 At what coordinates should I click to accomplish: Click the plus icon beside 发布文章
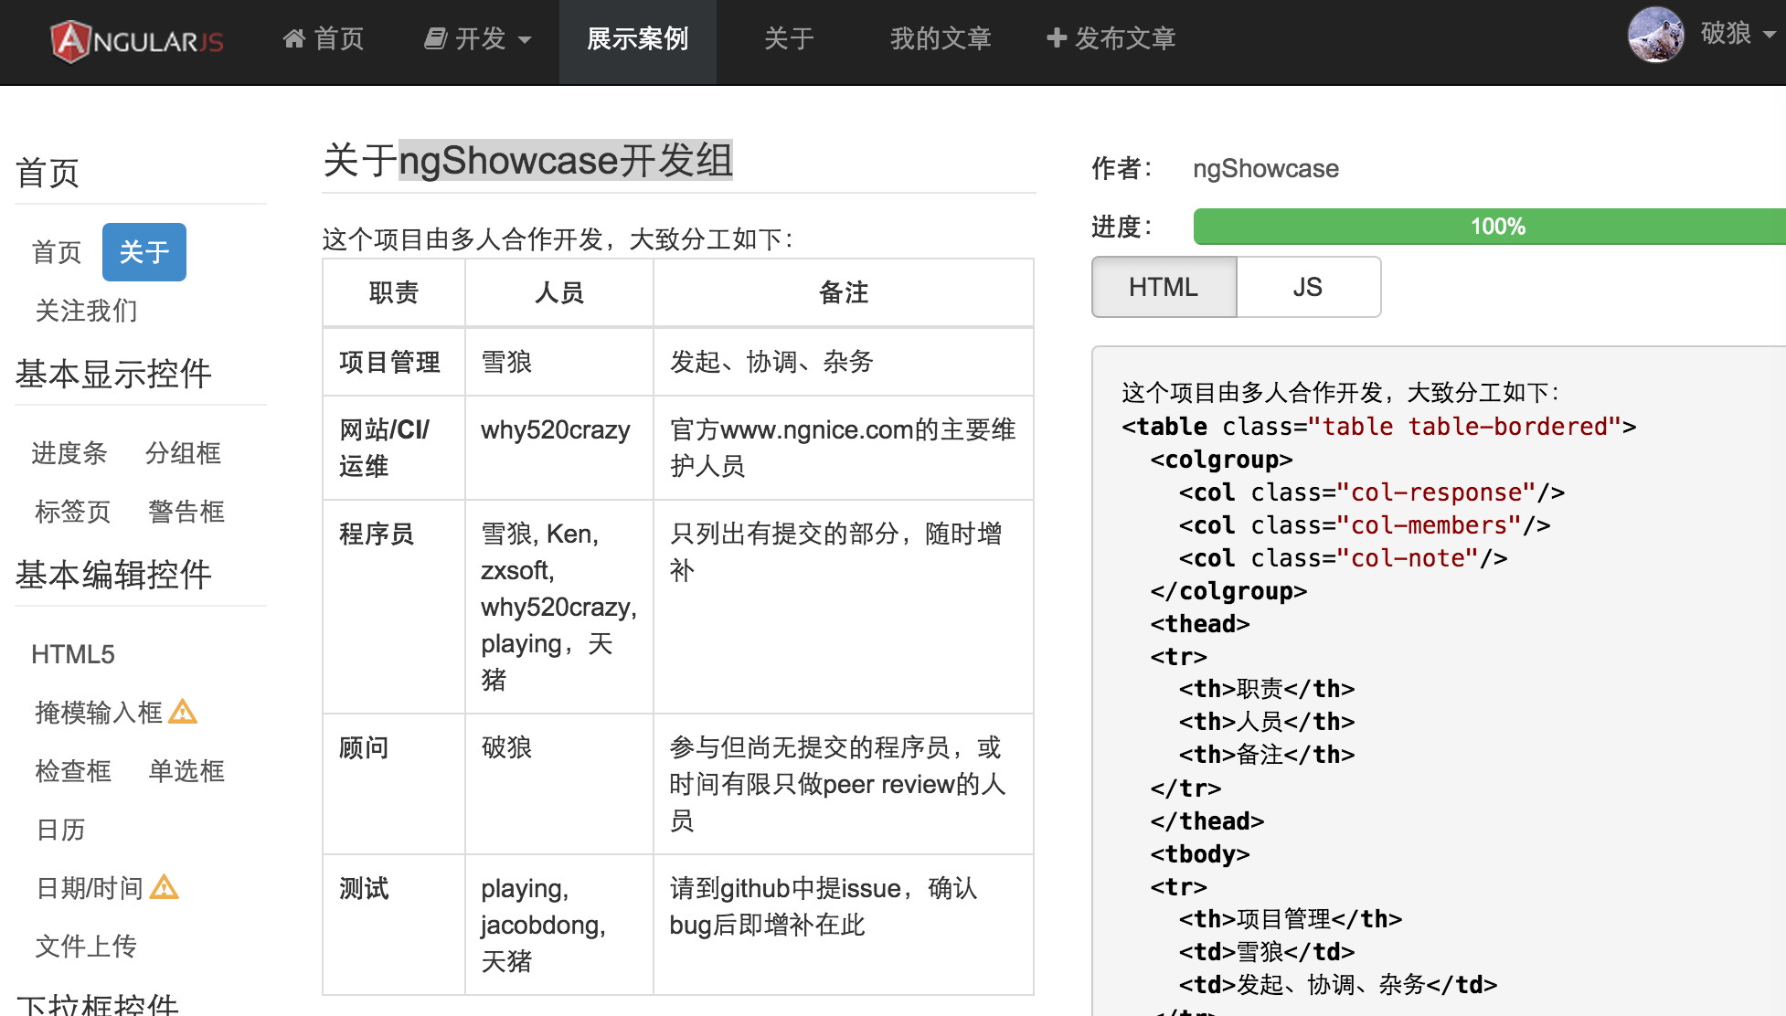point(1057,38)
